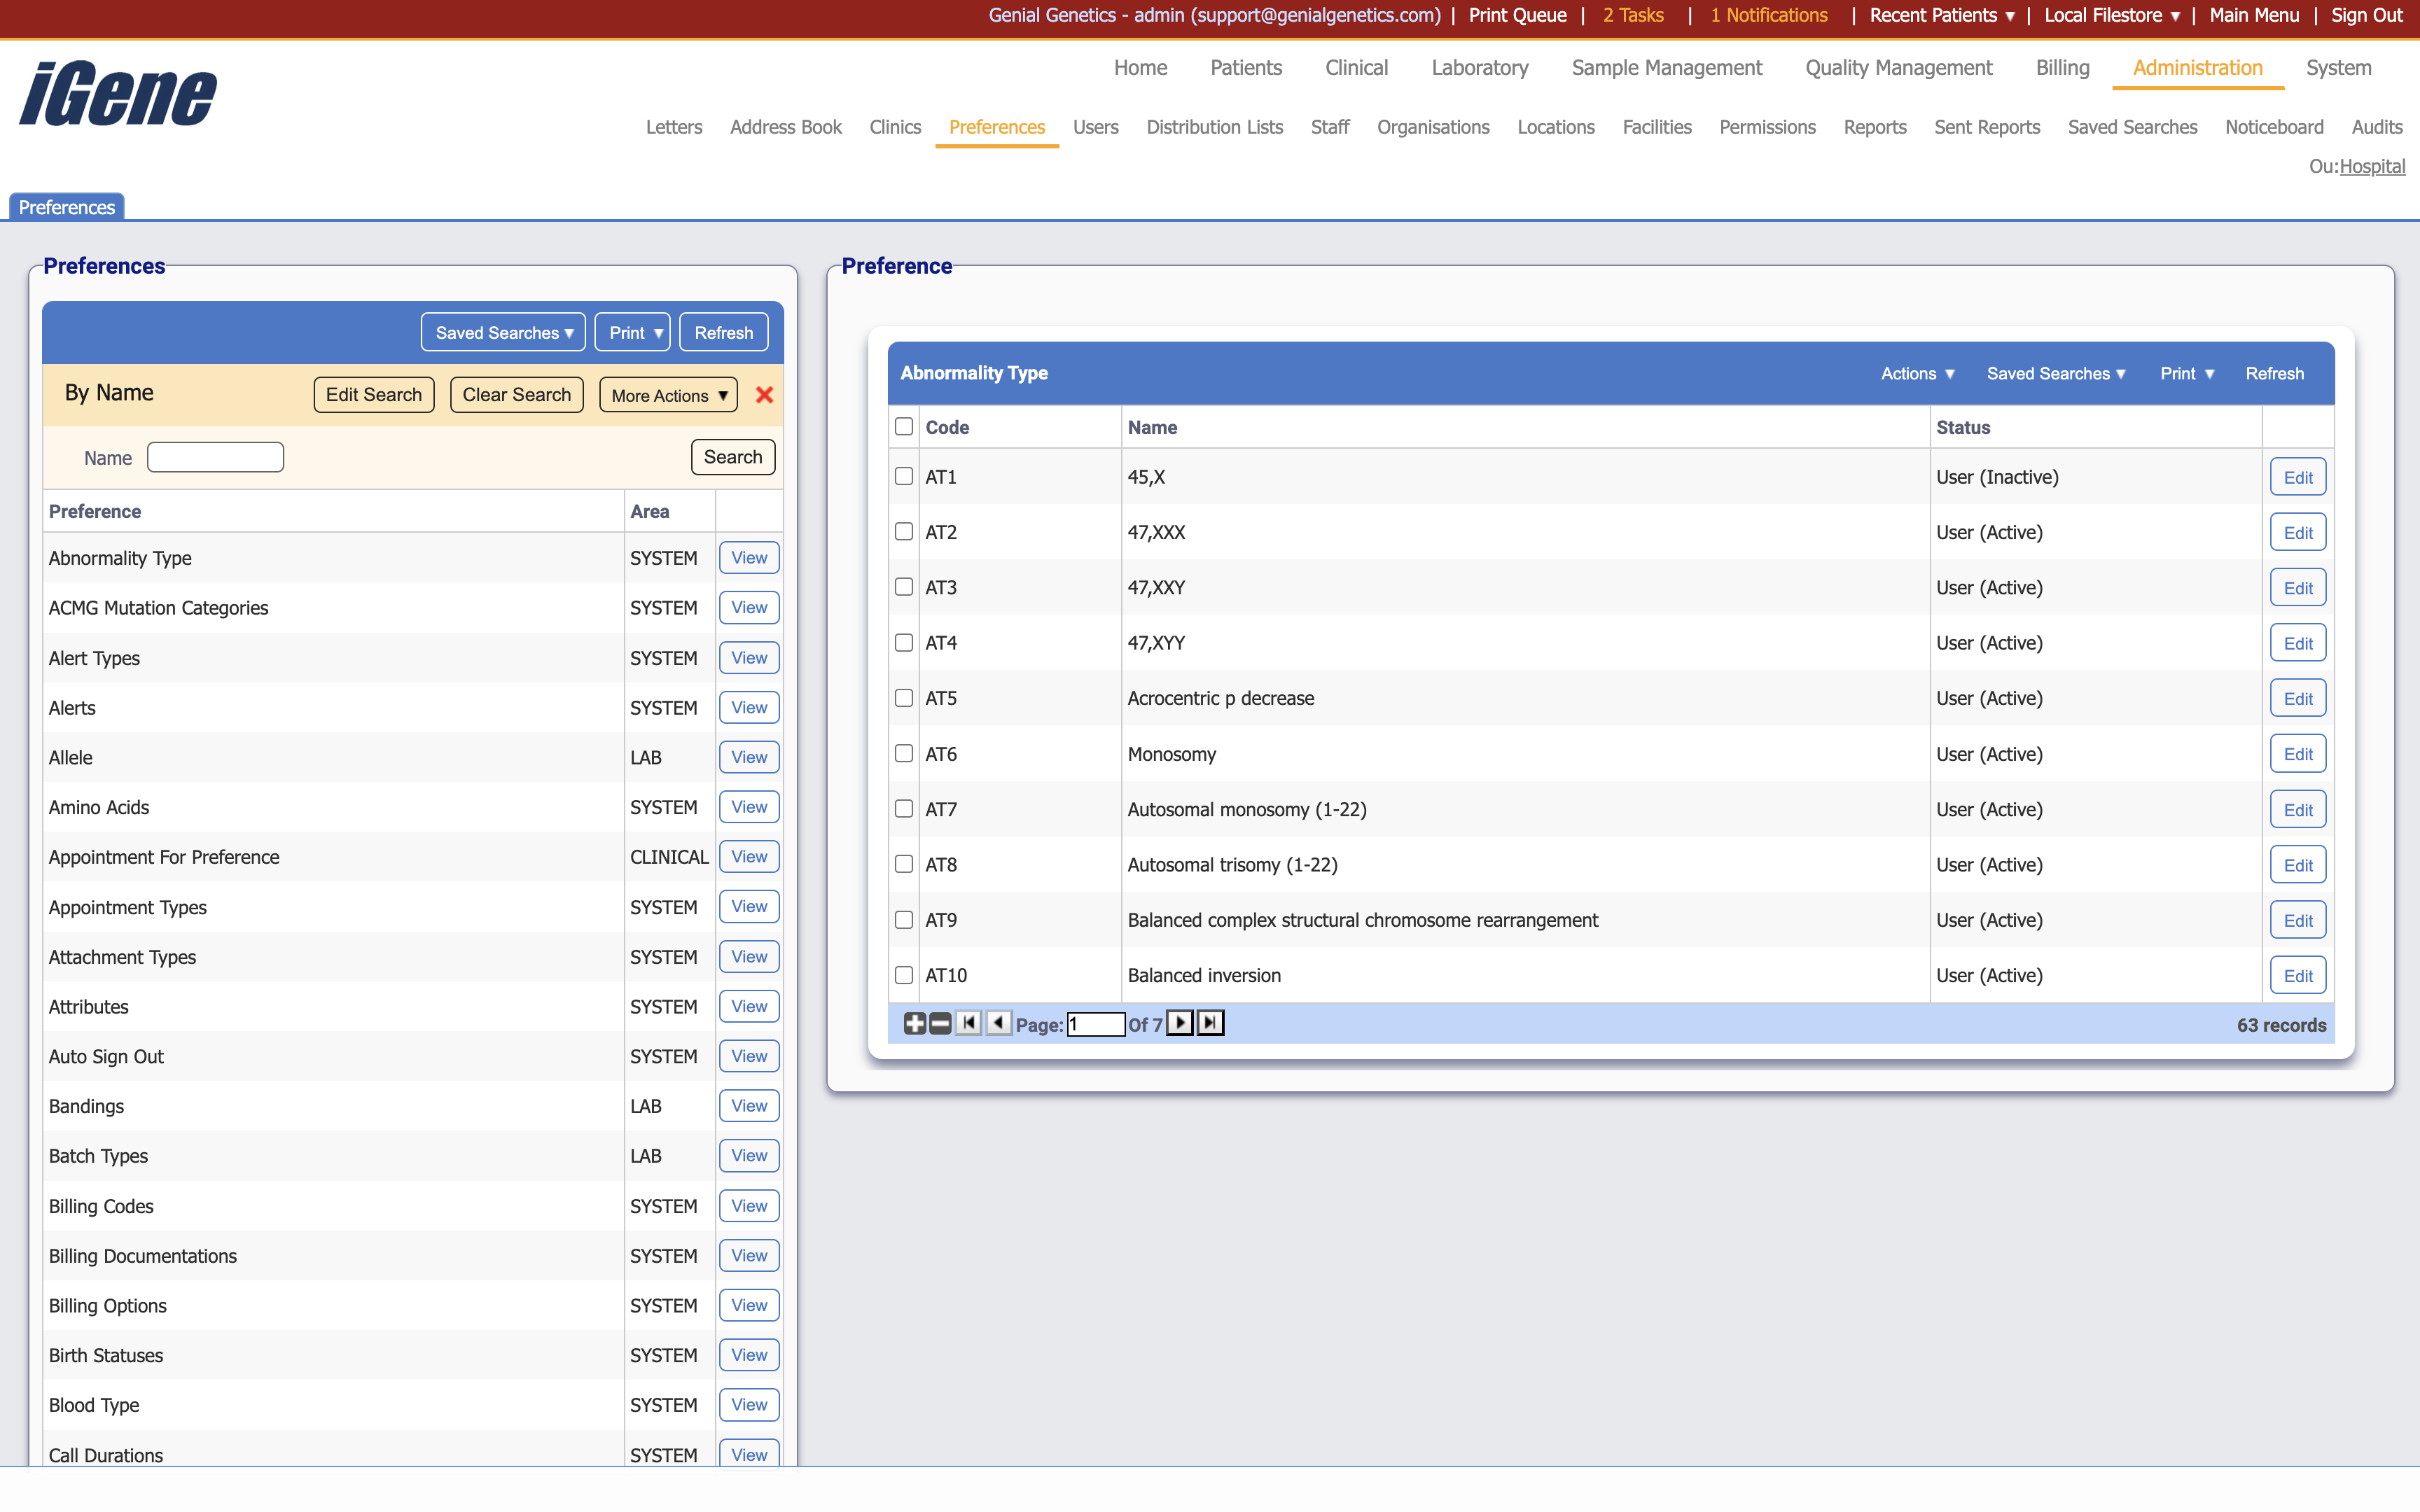Check the row checkbox for AT1 45,X
The height and width of the screenshot is (1512, 2420).
pyautogui.click(x=904, y=477)
